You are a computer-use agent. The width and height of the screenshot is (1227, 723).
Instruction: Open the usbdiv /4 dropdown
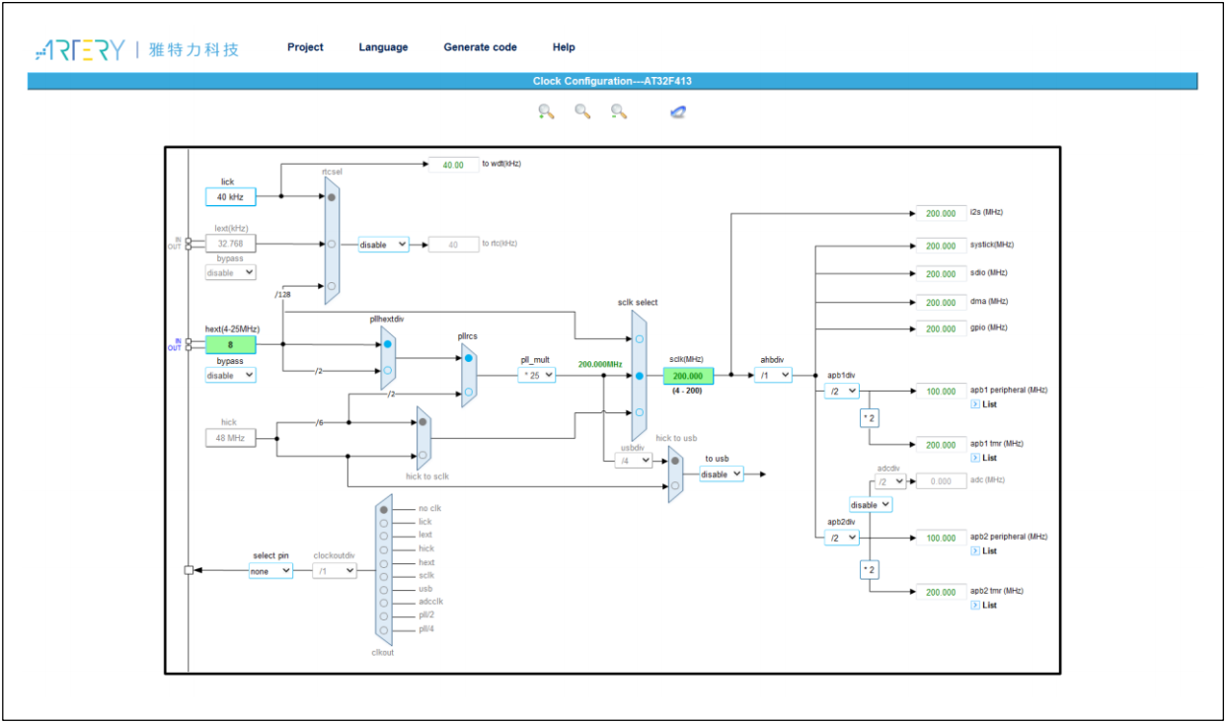click(634, 460)
